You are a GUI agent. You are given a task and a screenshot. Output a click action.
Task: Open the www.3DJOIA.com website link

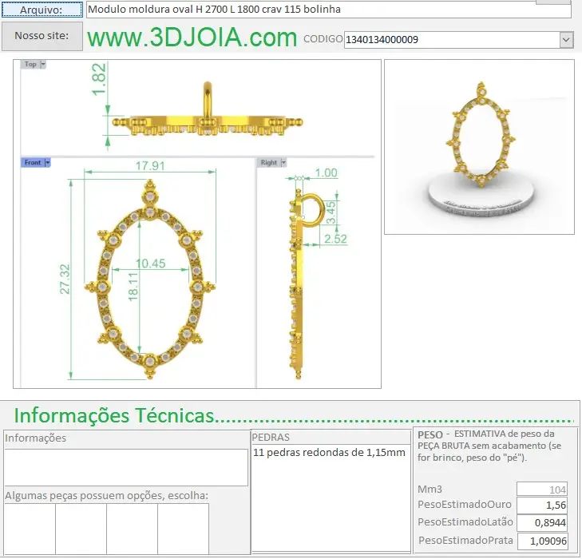pyautogui.click(x=192, y=38)
